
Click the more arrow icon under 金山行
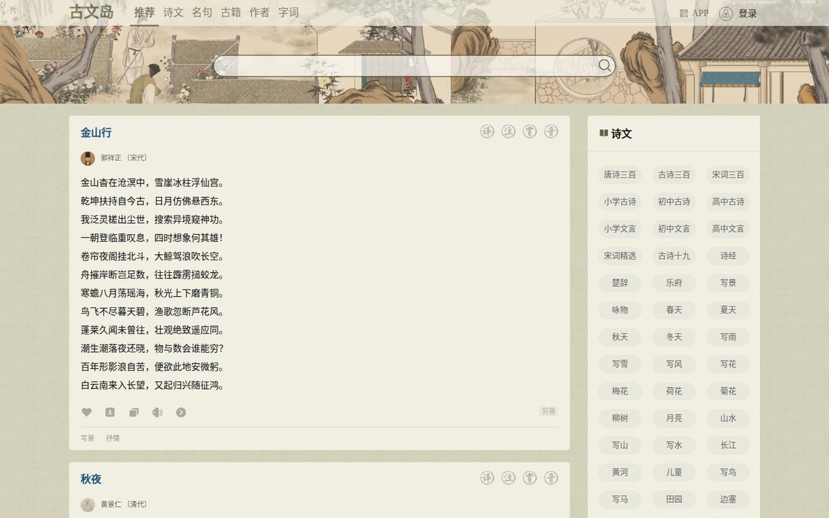point(181,412)
